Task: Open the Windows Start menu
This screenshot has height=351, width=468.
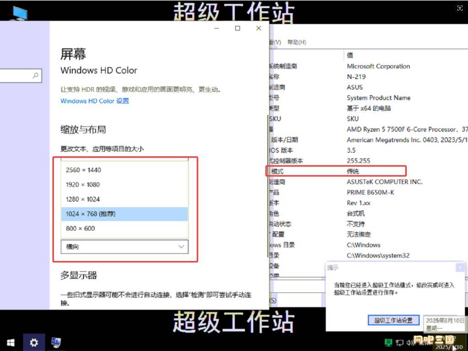Action: point(11,342)
